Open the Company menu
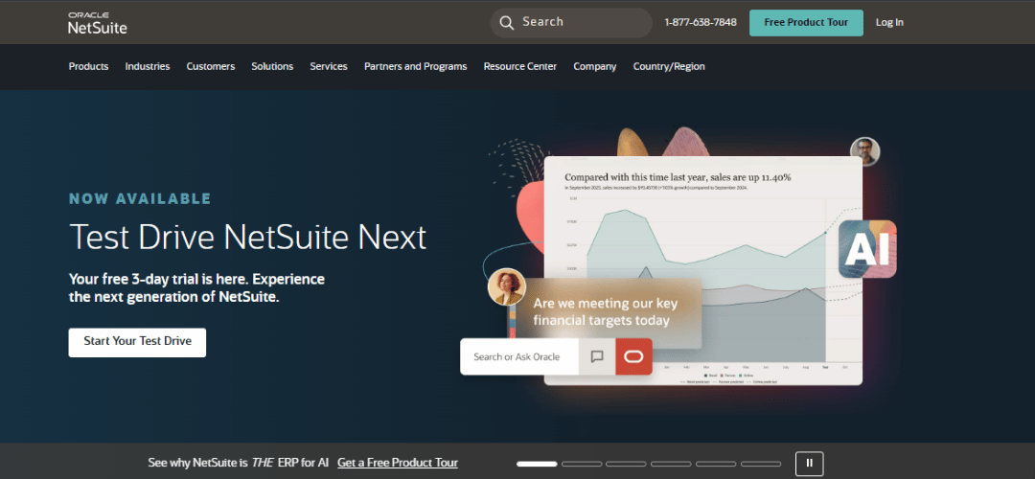 (x=595, y=67)
